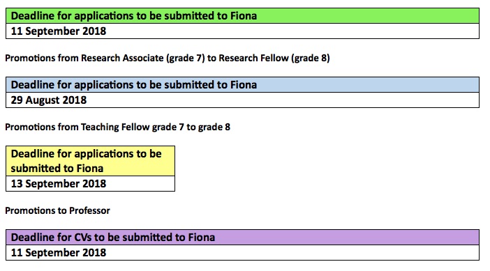
Task: Select the light blue deadline header cell
Action: pos(242,84)
